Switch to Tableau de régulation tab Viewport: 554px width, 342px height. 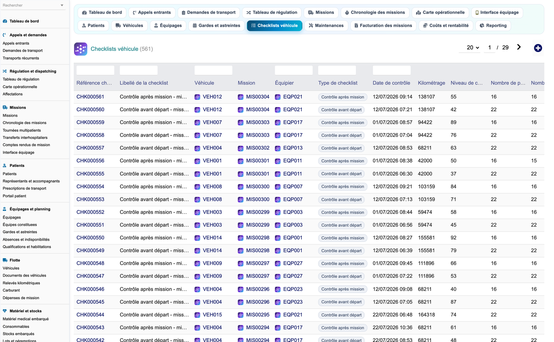click(x=271, y=13)
